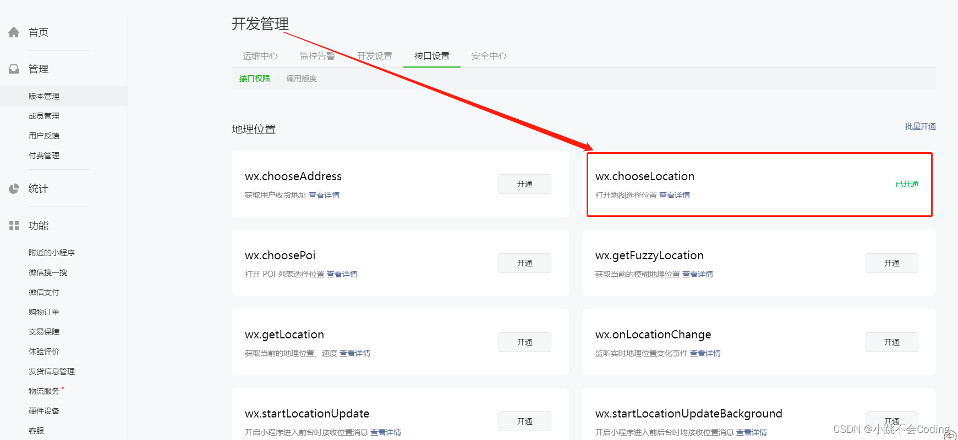Open 体验评价 in the sidebar

(x=44, y=352)
